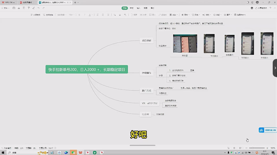
Task: Open Windows Start menu
Action: pyautogui.click(x=3, y=153)
